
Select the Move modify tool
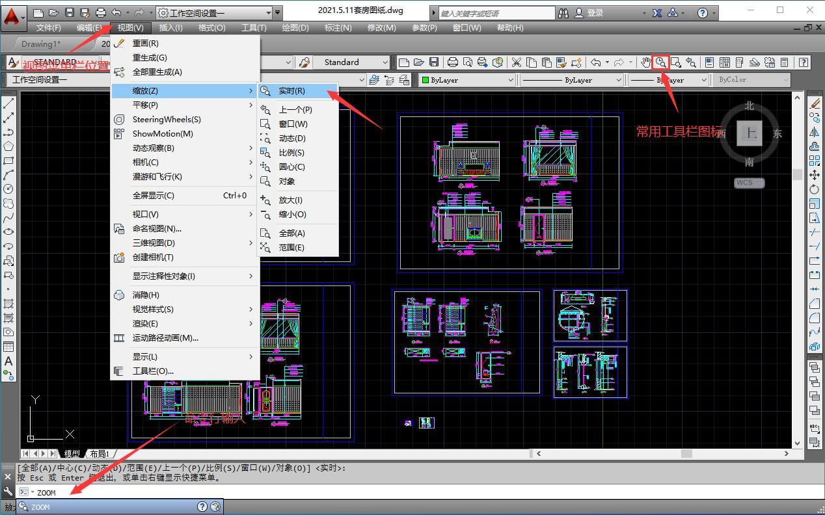pyautogui.click(x=815, y=175)
